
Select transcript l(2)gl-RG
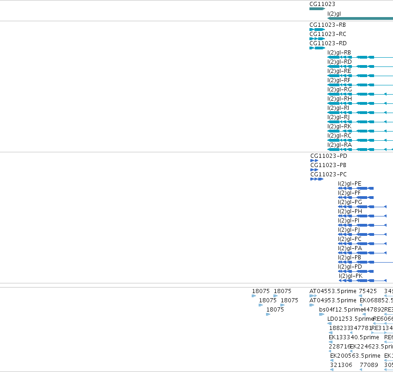tap(360, 94)
